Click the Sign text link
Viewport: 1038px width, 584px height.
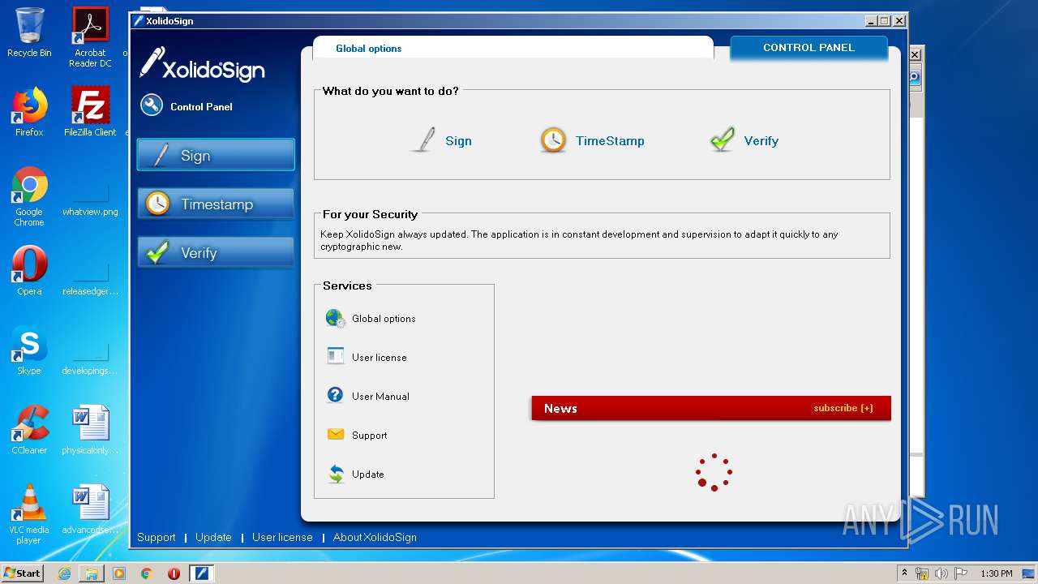pos(458,140)
